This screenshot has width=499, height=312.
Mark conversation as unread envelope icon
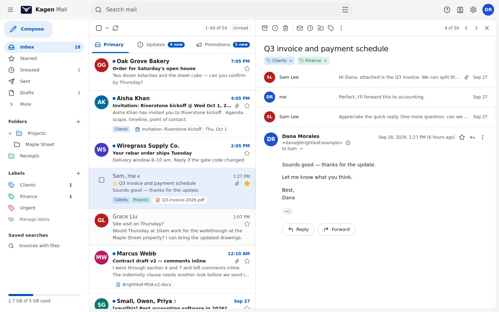(x=300, y=28)
